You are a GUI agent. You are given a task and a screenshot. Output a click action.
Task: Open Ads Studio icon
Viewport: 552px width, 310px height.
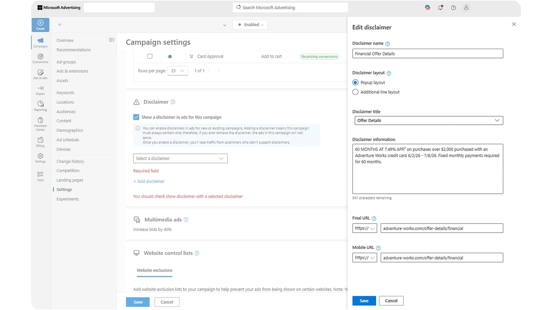click(x=40, y=74)
